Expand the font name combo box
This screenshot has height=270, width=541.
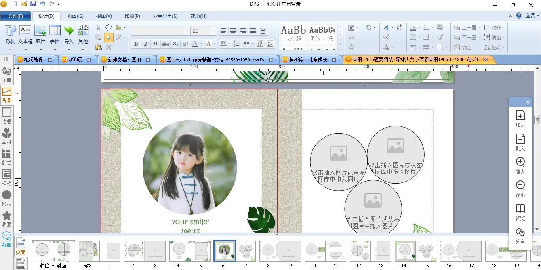click(187, 31)
